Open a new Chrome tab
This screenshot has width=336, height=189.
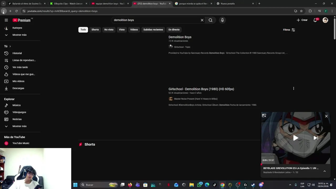[x=259, y=4]
